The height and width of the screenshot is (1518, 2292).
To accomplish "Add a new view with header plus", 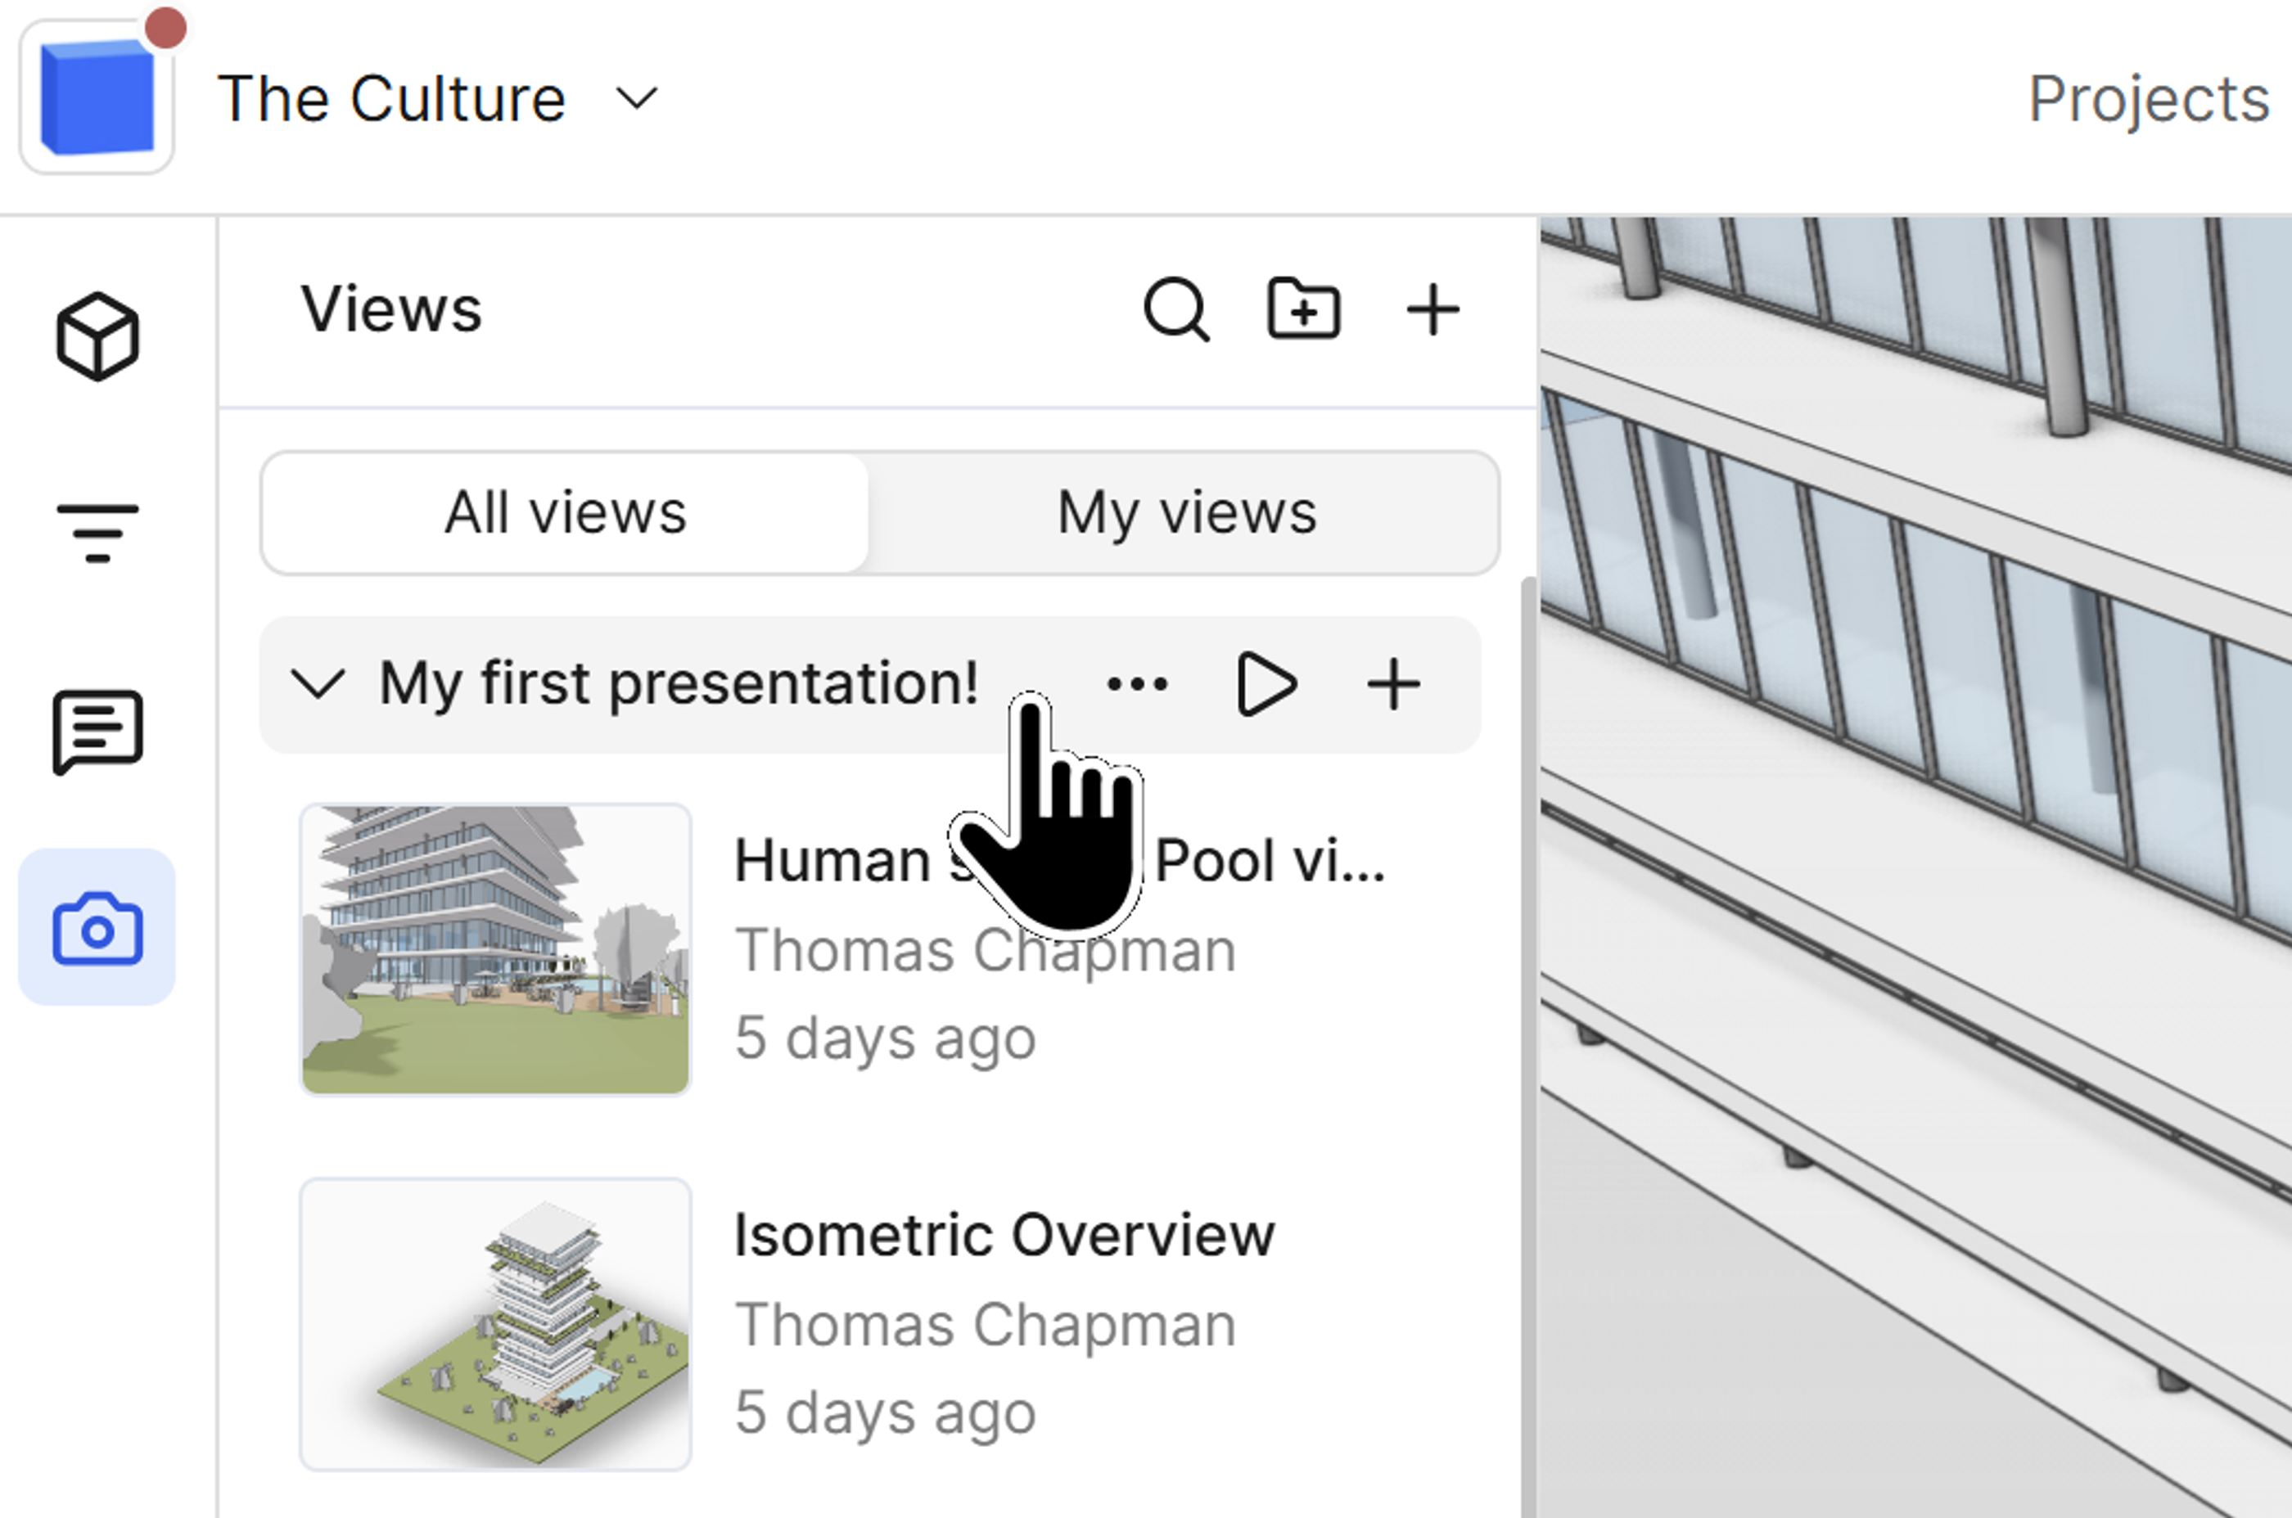I will (x=1432, y=310).
